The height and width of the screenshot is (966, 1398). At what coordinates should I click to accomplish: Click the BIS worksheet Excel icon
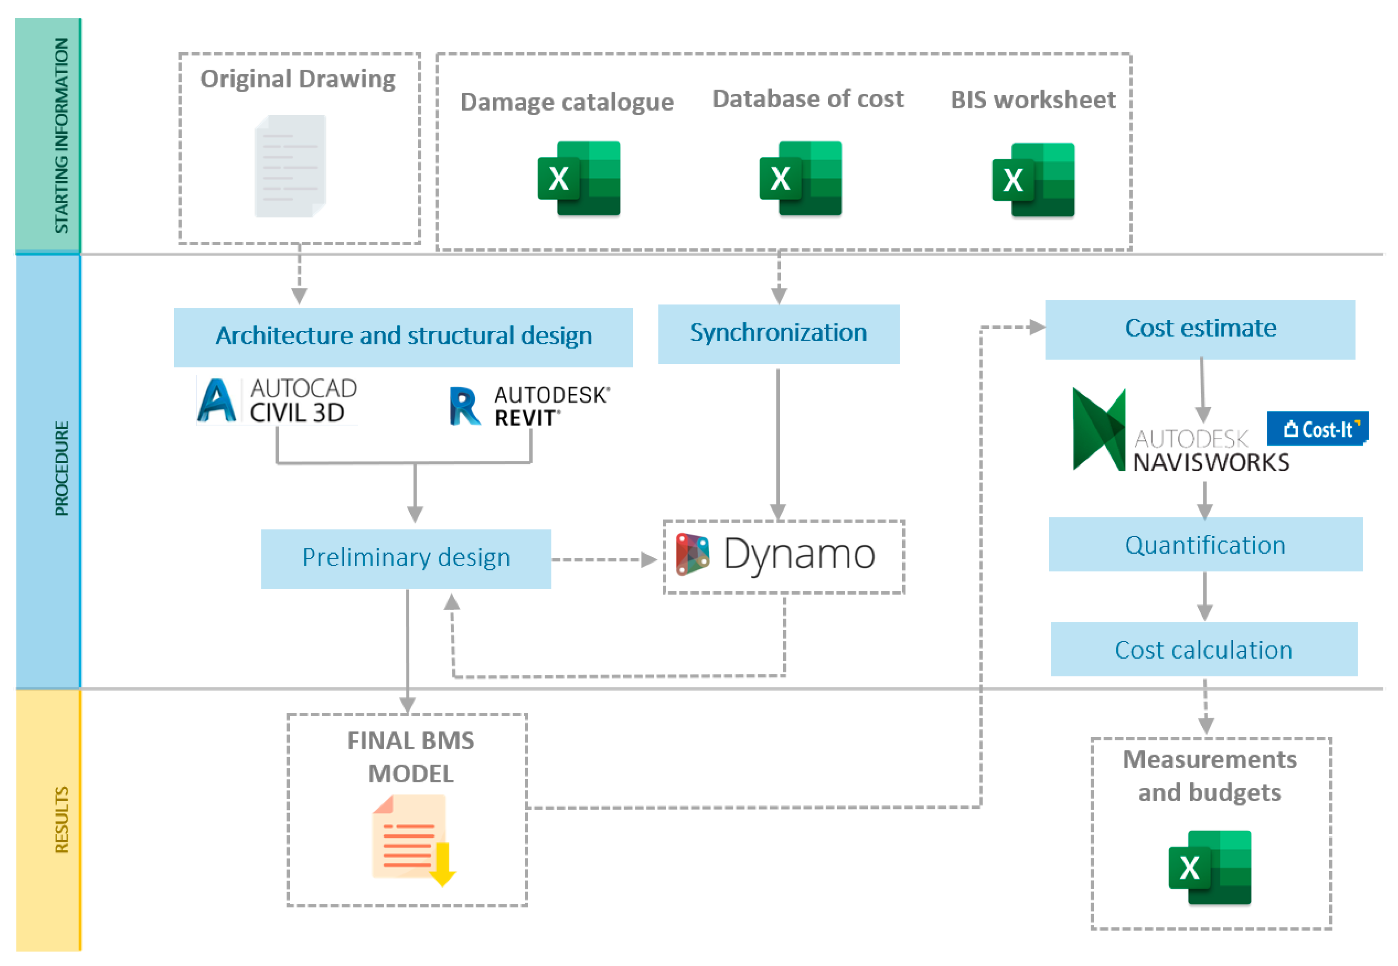coord(1034,180)
